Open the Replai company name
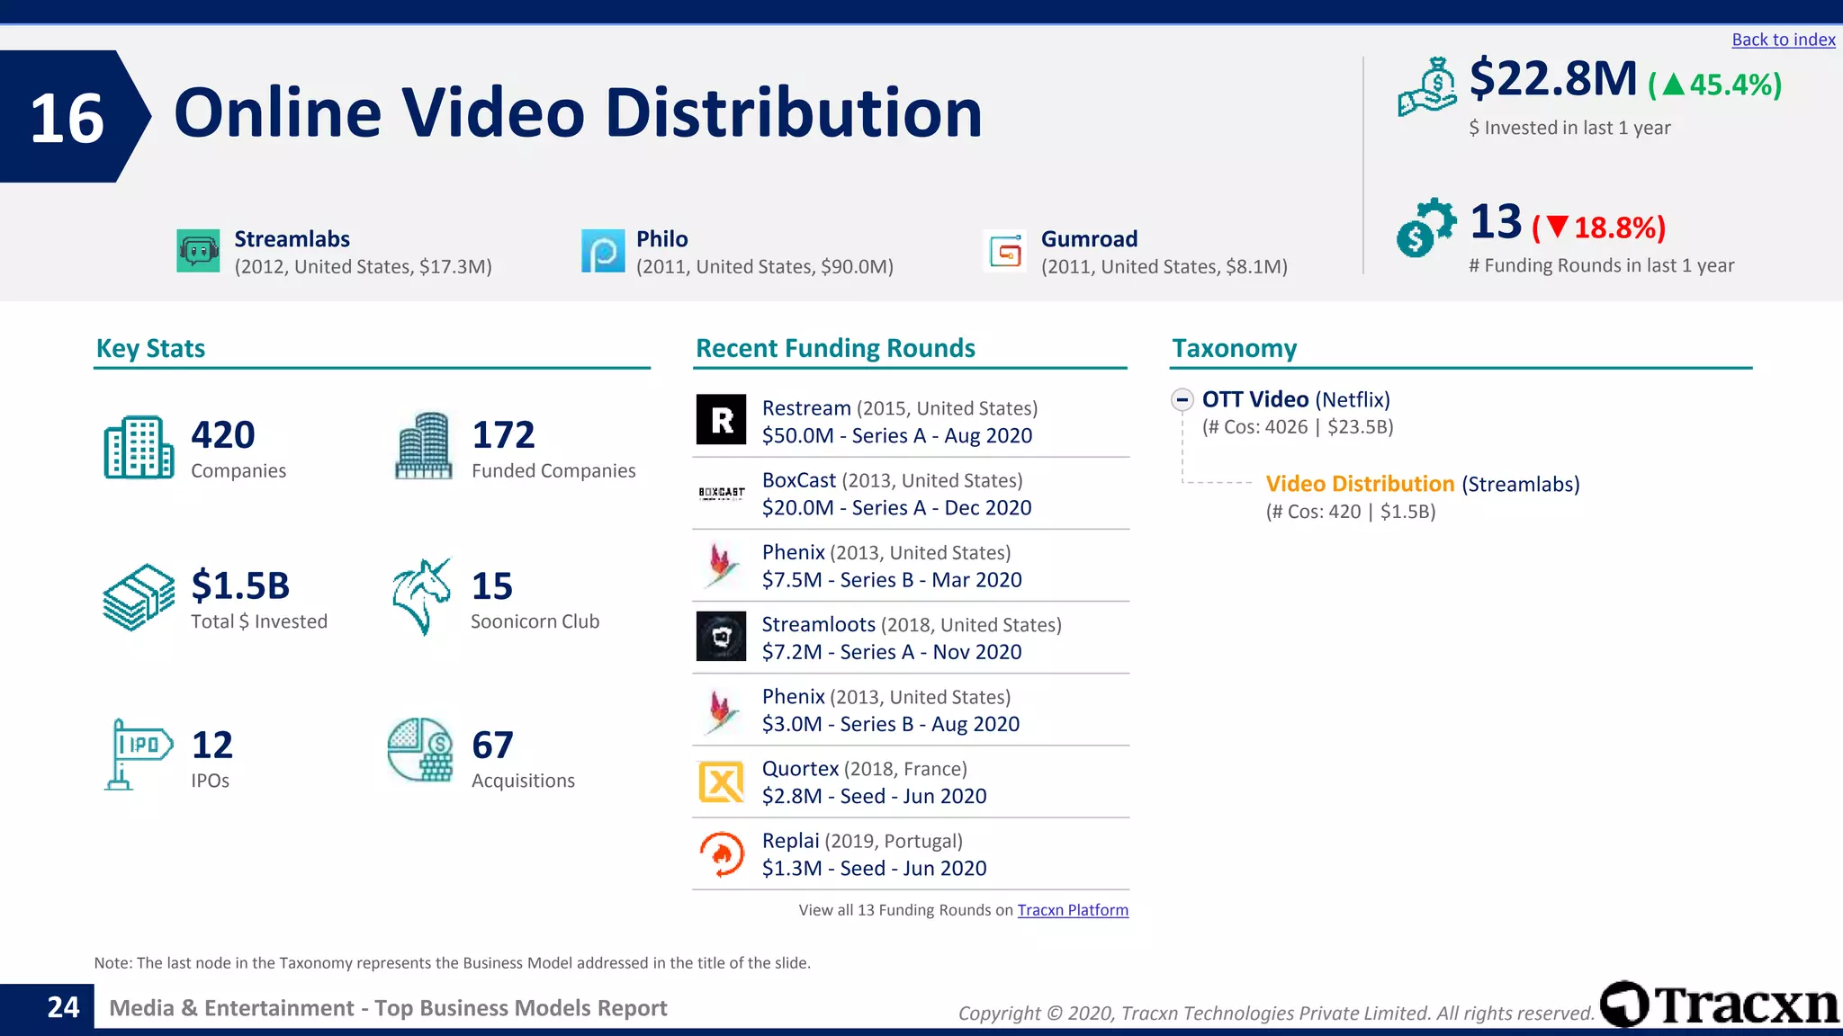This screenshot has height=1036, width=1843. [790, 841]
